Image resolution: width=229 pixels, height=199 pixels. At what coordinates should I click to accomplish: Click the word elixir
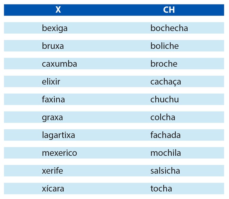coord(51,82)
